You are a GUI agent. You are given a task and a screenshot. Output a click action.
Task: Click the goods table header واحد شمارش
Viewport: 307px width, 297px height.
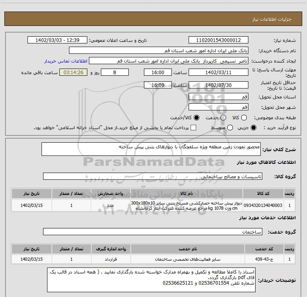point(110,193)
